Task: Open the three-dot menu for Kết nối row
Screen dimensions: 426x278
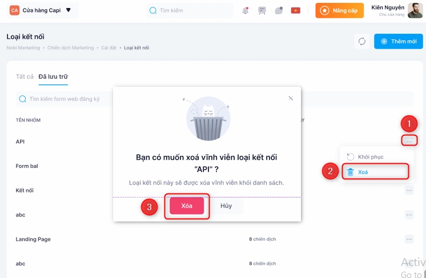Action: click(409, 191)
